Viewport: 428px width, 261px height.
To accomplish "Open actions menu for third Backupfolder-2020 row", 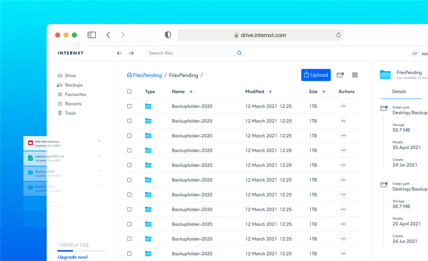I will (343, 135).
